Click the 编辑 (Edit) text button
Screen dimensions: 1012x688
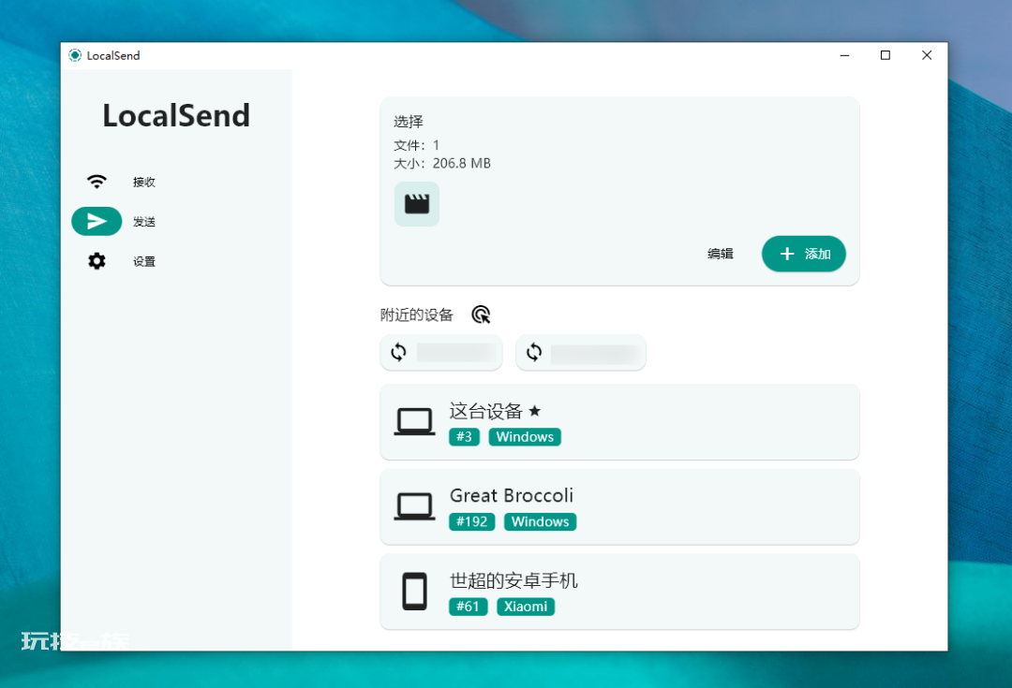pyautogui.click(x=721, y=254)
